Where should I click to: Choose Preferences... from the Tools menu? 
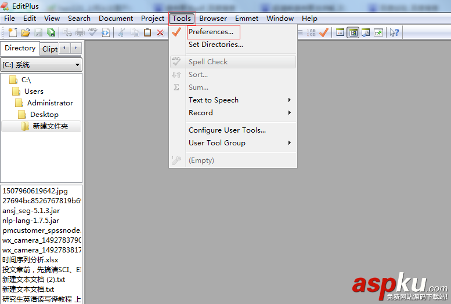coord(233,32)
